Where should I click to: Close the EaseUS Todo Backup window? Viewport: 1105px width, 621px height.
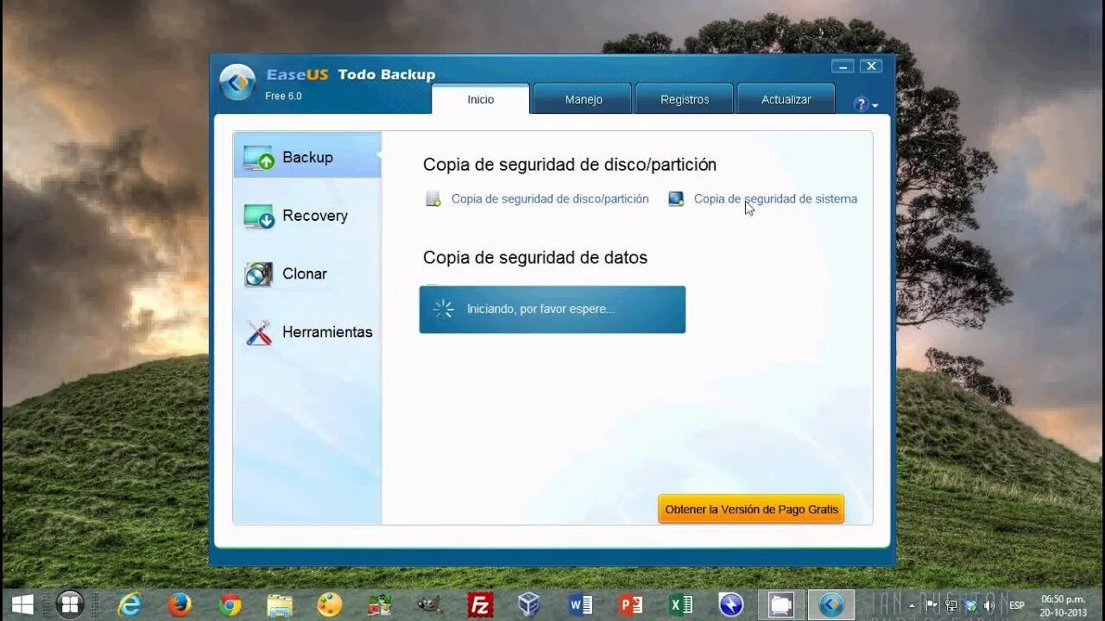pos(871,66)
